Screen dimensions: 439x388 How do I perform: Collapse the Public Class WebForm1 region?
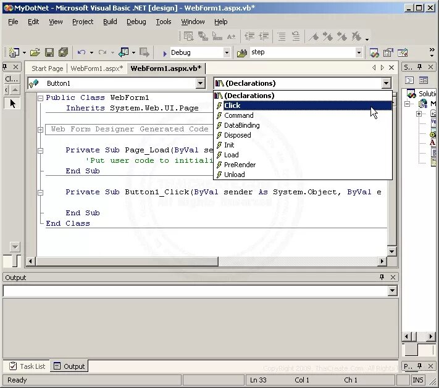pyautogui.click(x=40, y=98)
